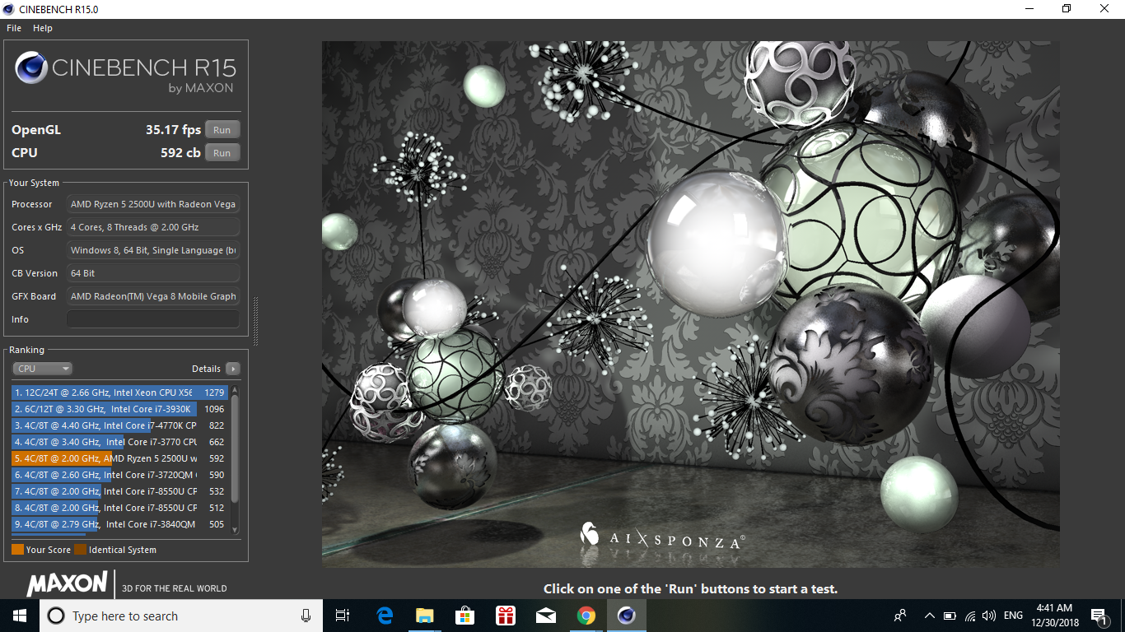Open the File menu

14,28
